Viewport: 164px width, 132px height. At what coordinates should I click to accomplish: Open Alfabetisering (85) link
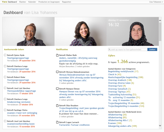click(115, 118)
